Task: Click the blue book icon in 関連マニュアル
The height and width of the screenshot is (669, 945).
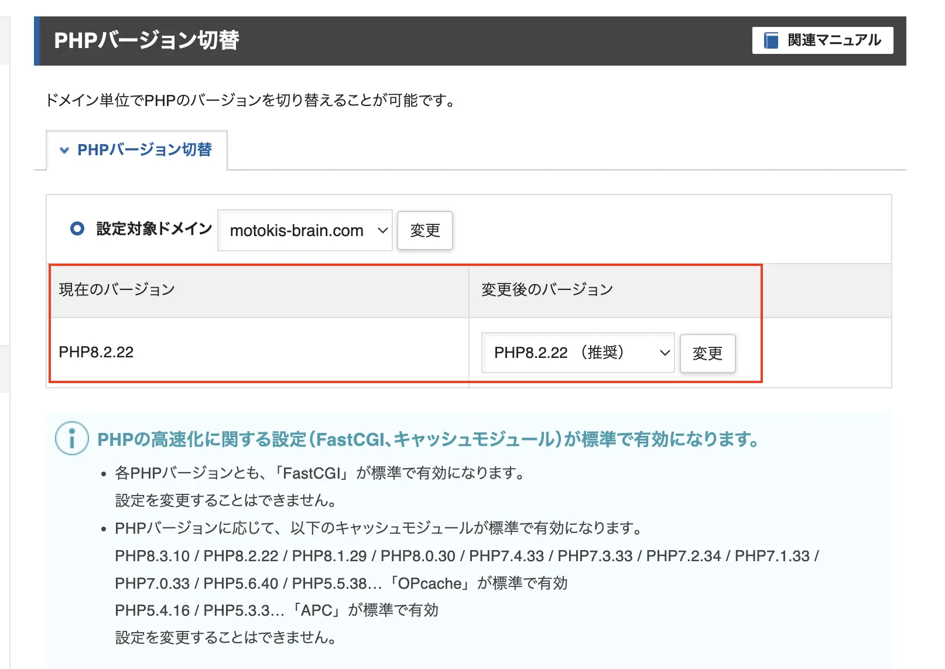Action: (x=771, y=40)
